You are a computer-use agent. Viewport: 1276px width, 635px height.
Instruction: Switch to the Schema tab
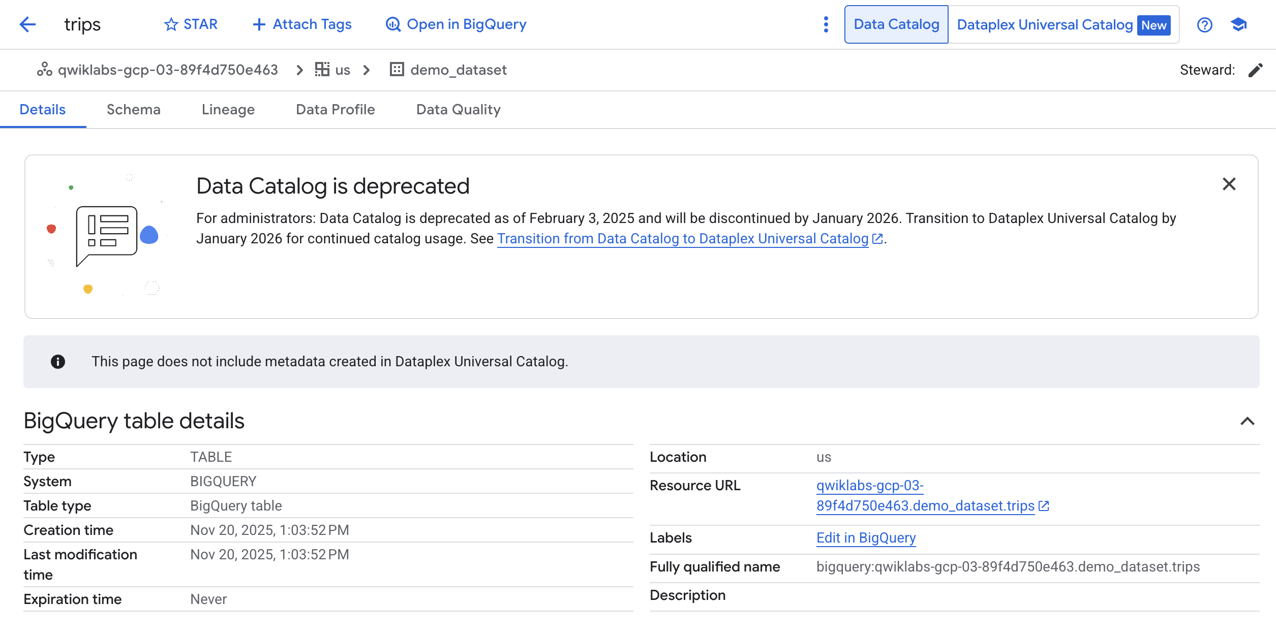[133, 110]
